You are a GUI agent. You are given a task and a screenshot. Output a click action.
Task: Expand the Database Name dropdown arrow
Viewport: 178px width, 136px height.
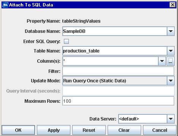(x=171, y=31)
